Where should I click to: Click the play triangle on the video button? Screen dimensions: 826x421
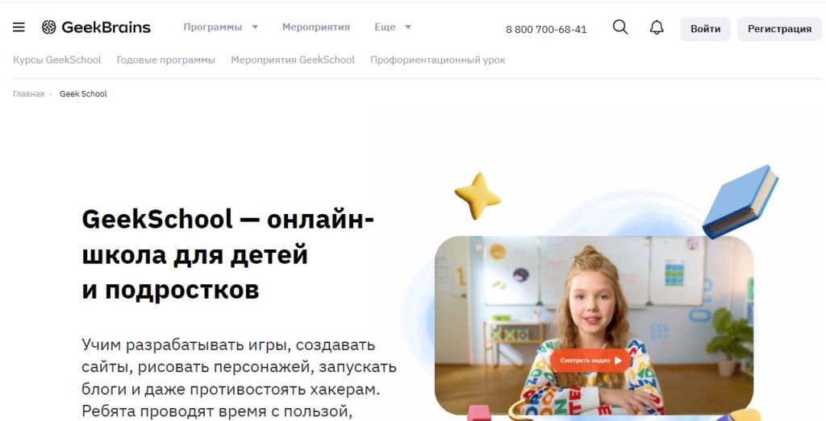[x=618, y=361]
